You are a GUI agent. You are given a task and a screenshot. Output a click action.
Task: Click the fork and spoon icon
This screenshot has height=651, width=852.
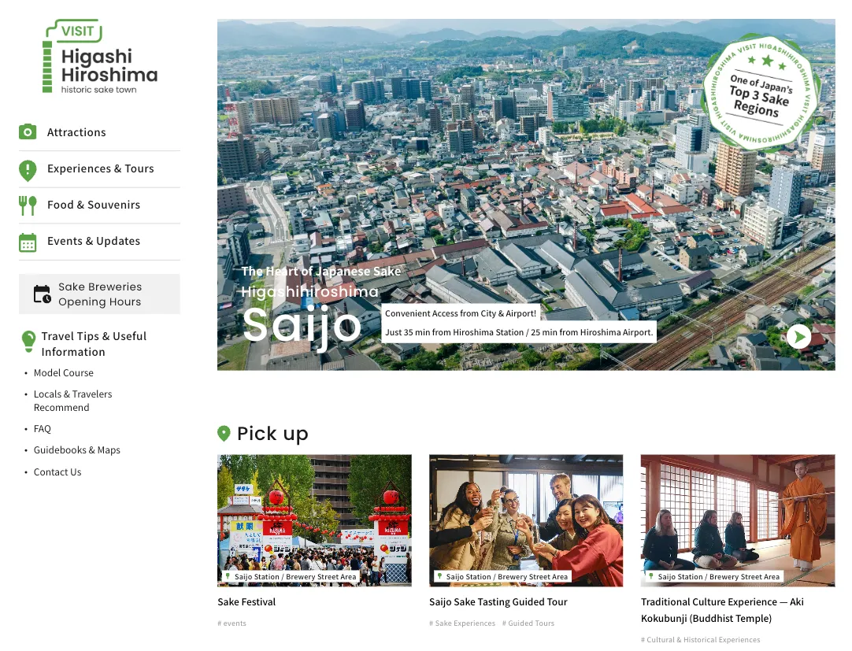pyautogui.click(x=28, y=205)
